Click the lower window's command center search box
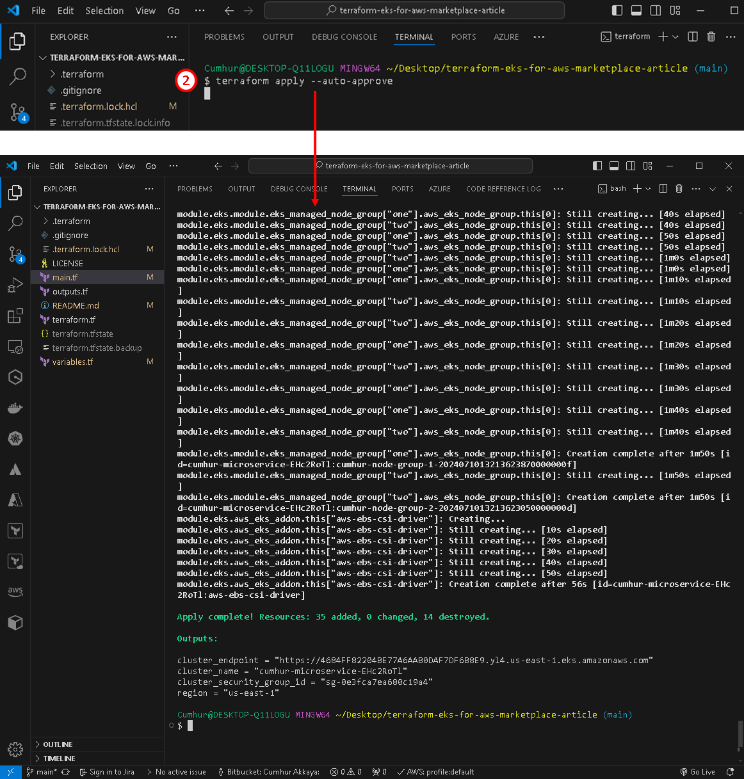Image resolution: width=744 pixels, height=779 pixels. [391, 166]
